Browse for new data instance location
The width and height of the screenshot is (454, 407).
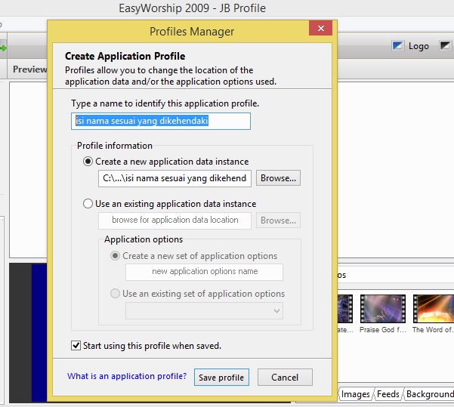(278, 178)
